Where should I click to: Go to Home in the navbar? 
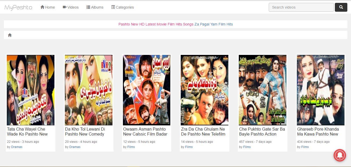coord(48,7)
